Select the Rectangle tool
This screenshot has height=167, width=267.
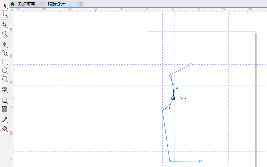tap(4, 62)
